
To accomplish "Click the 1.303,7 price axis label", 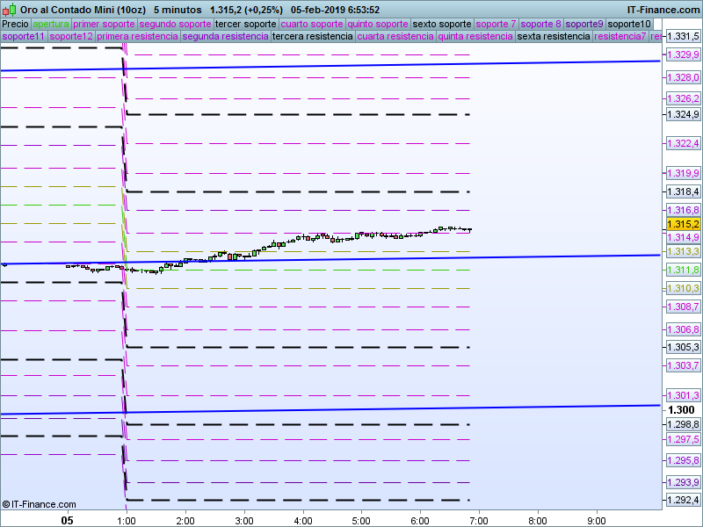I will click(684, 365).
